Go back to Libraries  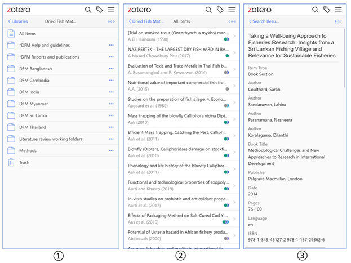(x=18, y=21)
